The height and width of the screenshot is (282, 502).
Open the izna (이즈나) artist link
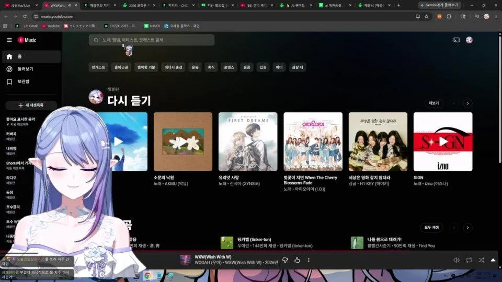[436, 184]
